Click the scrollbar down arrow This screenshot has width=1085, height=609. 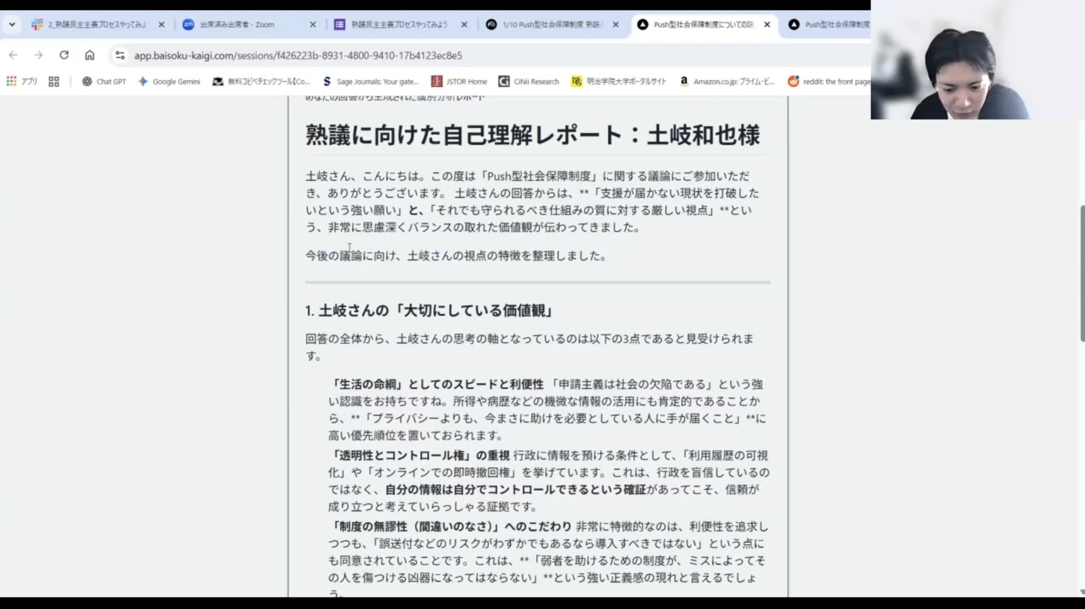click(x=1082, y=592)
